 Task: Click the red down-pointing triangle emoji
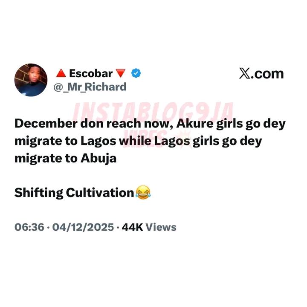coord(121,73)
